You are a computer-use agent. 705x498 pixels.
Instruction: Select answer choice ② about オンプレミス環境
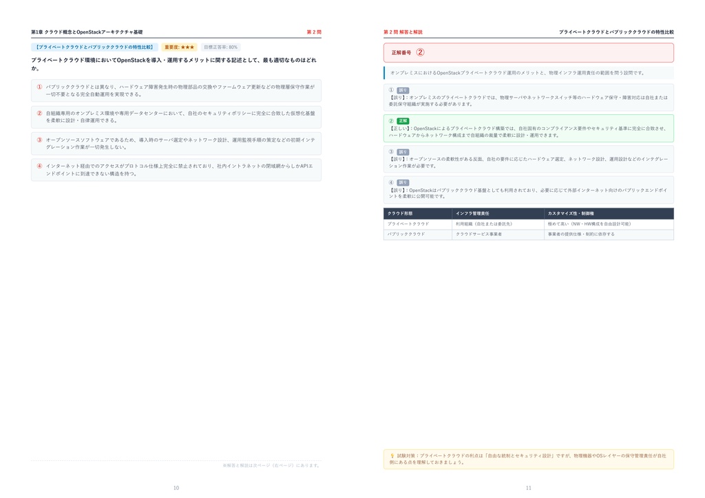(176, 117)
